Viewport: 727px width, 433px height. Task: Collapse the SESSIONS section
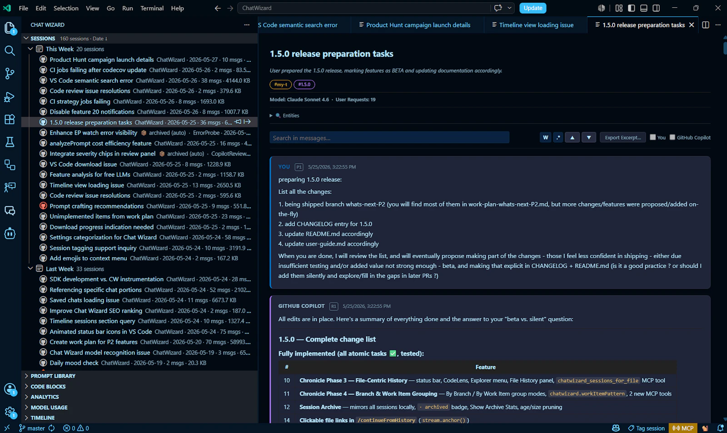26,39
